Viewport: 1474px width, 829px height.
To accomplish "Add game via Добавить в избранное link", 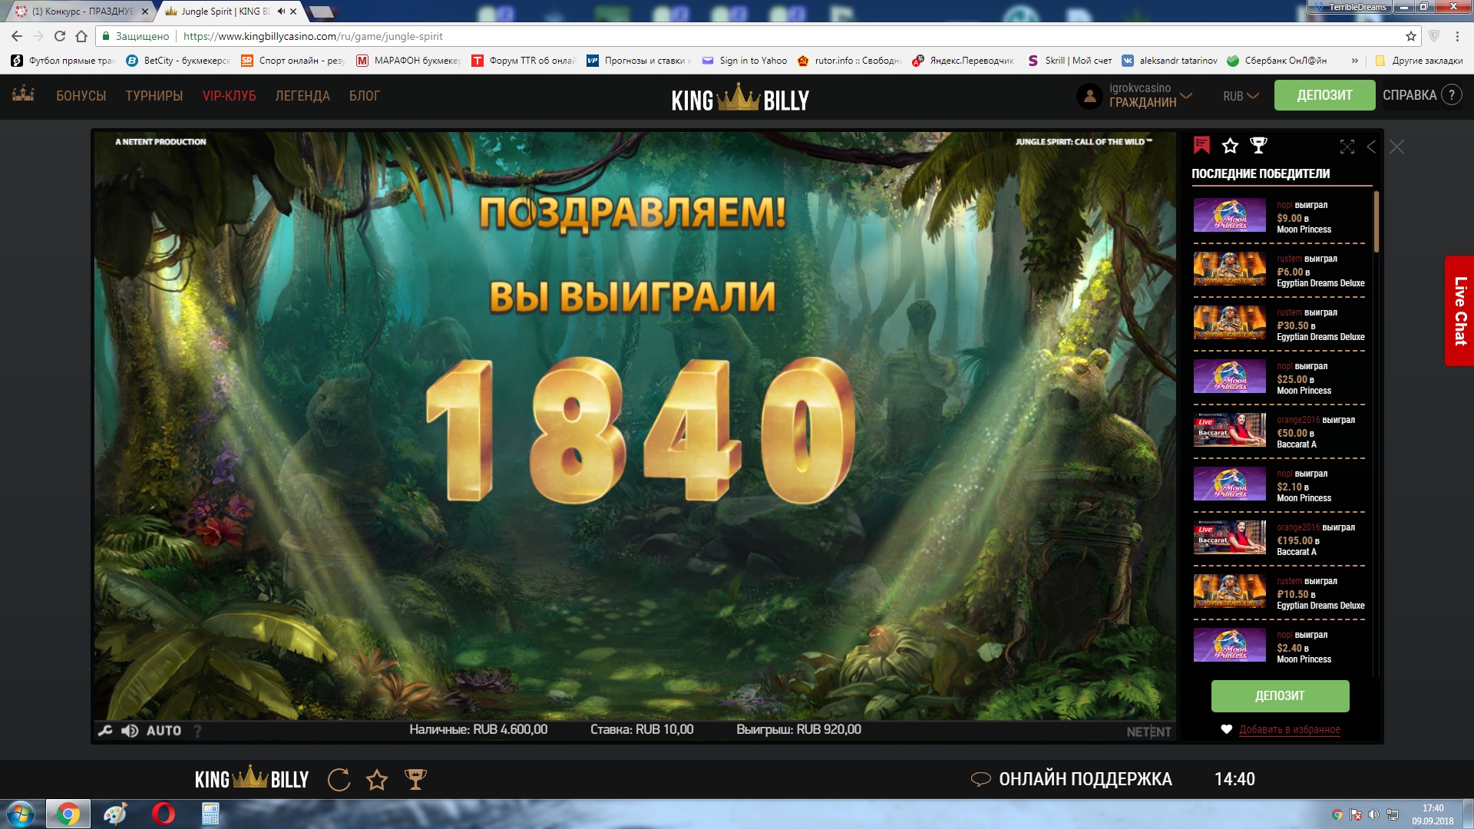I will click(x=1289, y=729).
